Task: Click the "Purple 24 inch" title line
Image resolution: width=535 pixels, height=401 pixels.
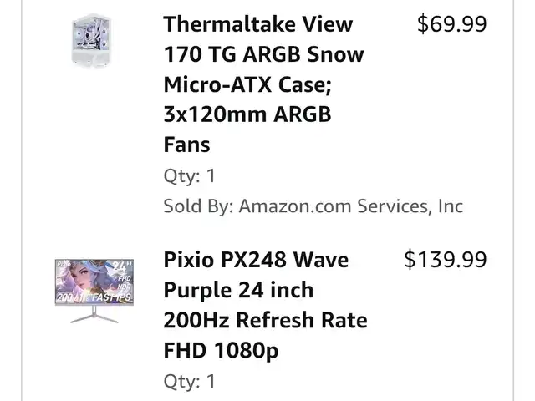Action: pos(238,290)
